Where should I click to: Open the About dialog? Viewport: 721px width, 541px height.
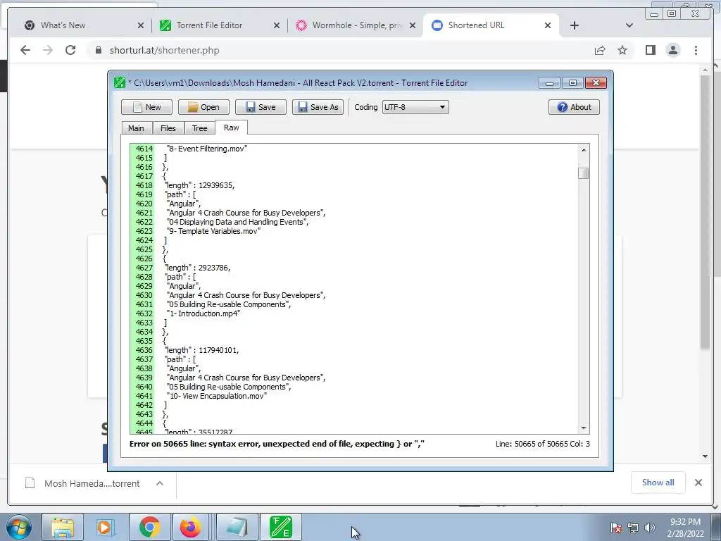coord(574,107)
